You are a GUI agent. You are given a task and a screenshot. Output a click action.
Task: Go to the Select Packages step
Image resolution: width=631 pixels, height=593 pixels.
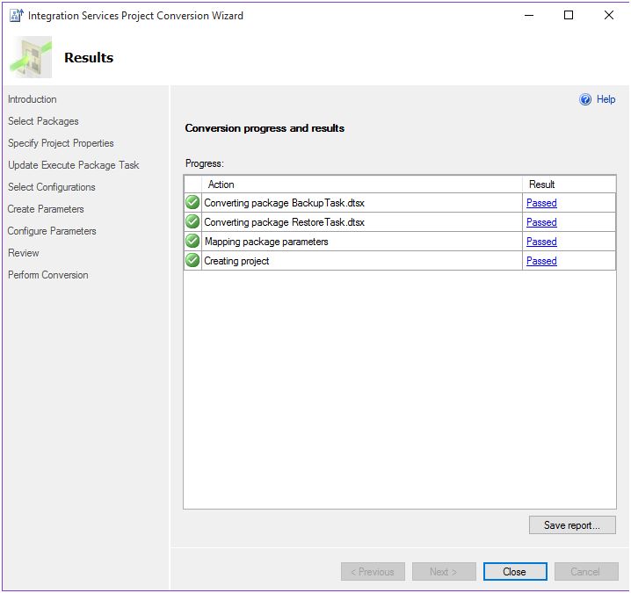[43, 121]
